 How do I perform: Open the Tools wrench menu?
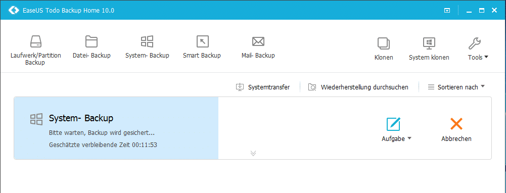click(x=474, y=43)
